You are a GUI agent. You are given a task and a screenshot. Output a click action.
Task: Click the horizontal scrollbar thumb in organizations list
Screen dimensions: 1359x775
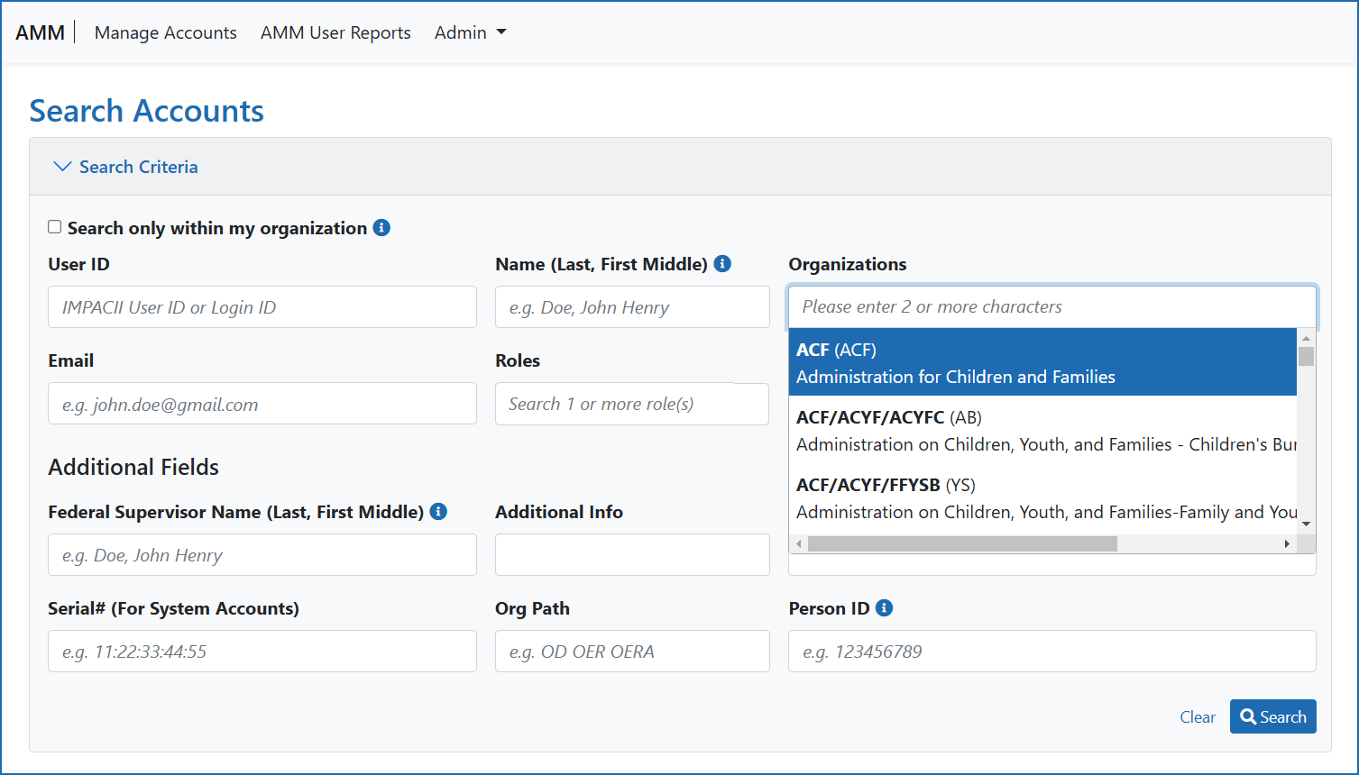point(962,544)
